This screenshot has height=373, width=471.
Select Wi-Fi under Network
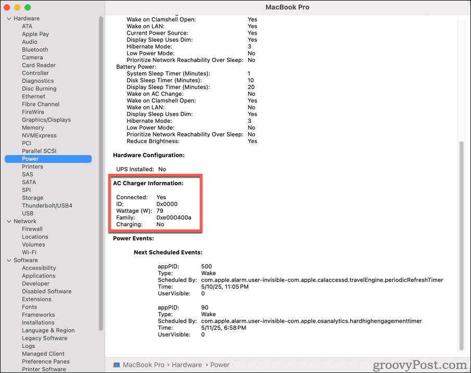(x=29, y=253)
